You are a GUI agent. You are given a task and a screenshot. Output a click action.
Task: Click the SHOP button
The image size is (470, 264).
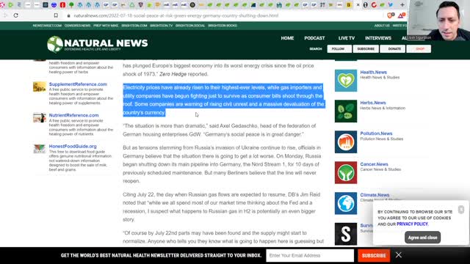(x=419, y=49)
